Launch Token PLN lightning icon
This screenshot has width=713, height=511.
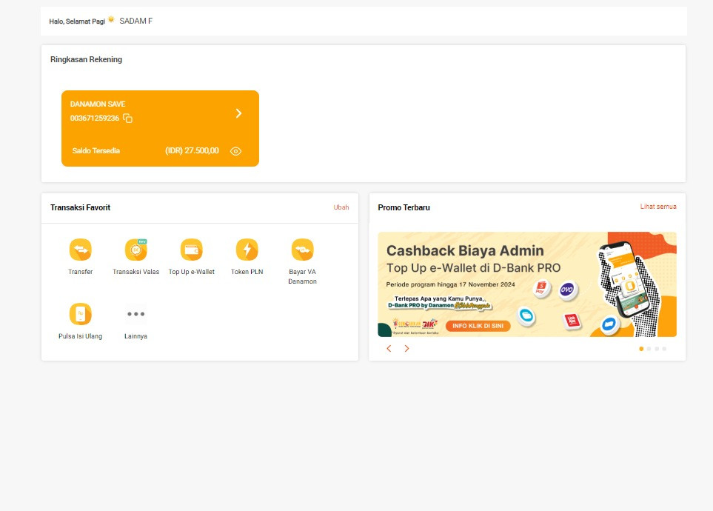coord(247,250)
